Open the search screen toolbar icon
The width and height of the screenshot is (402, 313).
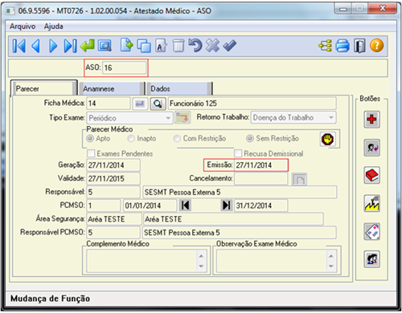[x=105, y=46]
